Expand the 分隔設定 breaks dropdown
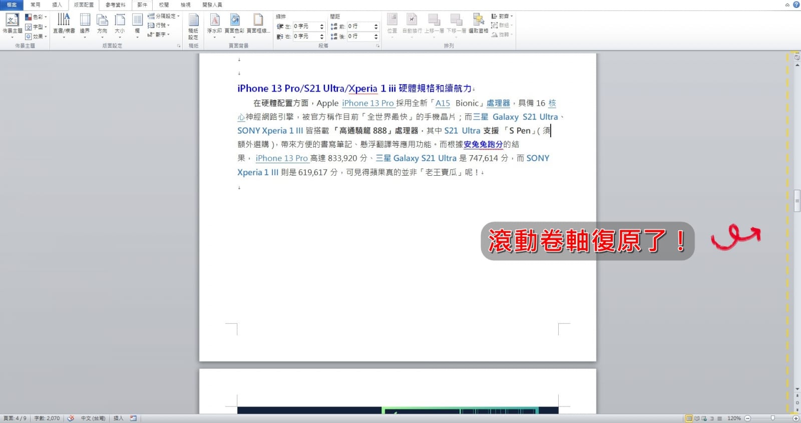The image size is (801, 423). click(x=163, y=16)
